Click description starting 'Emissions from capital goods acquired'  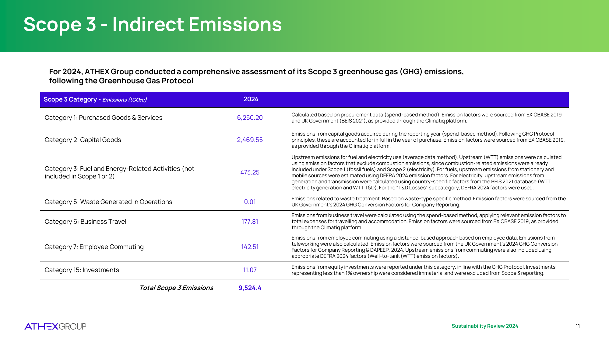tap(428, 140)
